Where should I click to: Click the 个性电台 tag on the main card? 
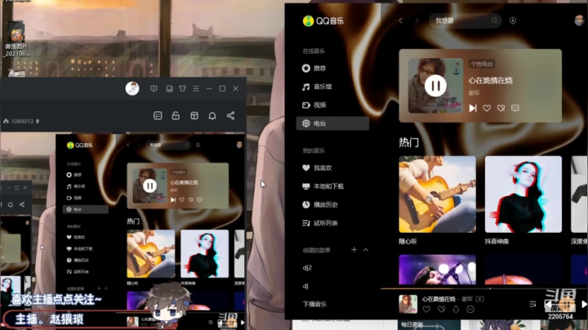point(482,65)
